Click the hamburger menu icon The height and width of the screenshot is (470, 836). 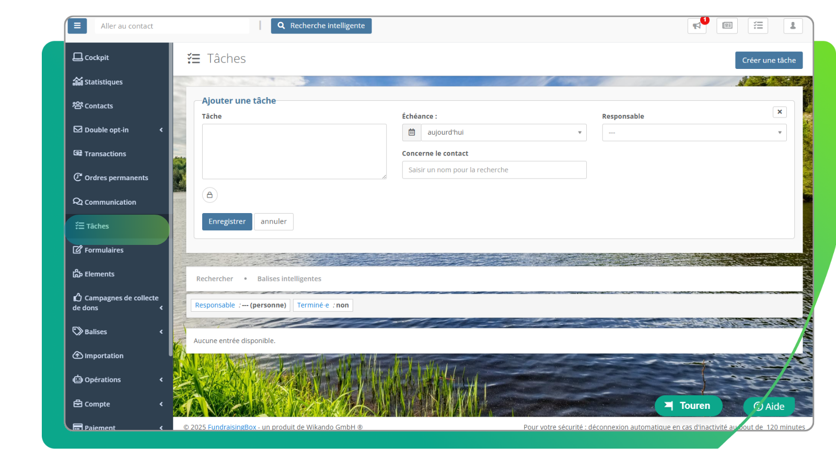click(x=77, y=26)
